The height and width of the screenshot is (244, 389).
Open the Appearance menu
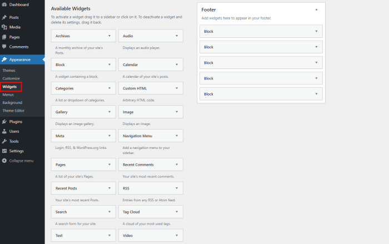[x=20, y=59]
